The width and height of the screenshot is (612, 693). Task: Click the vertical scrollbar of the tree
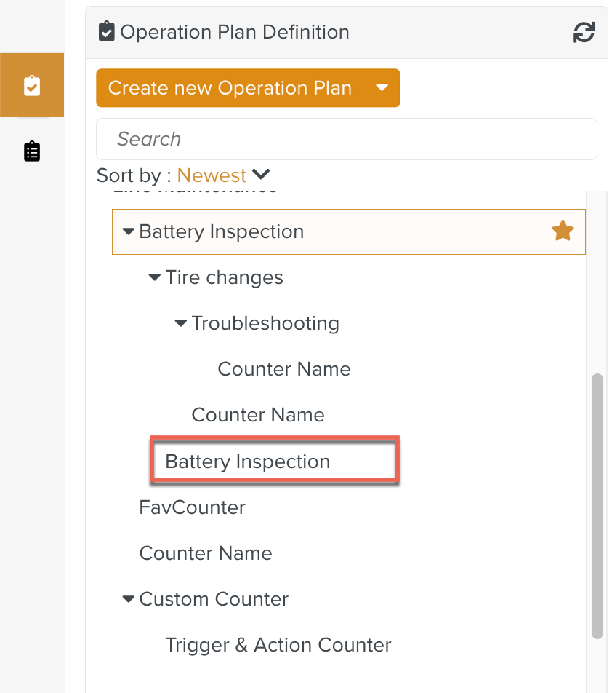click(597, 506)
